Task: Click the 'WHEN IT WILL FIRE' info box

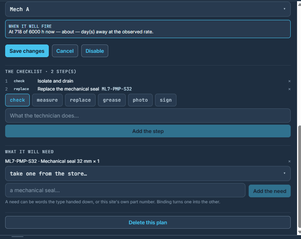Action: pos(148,29)
